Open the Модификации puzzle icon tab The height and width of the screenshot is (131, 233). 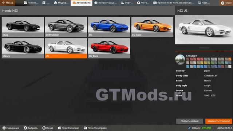pyautogui.click(x=61, y=3)
